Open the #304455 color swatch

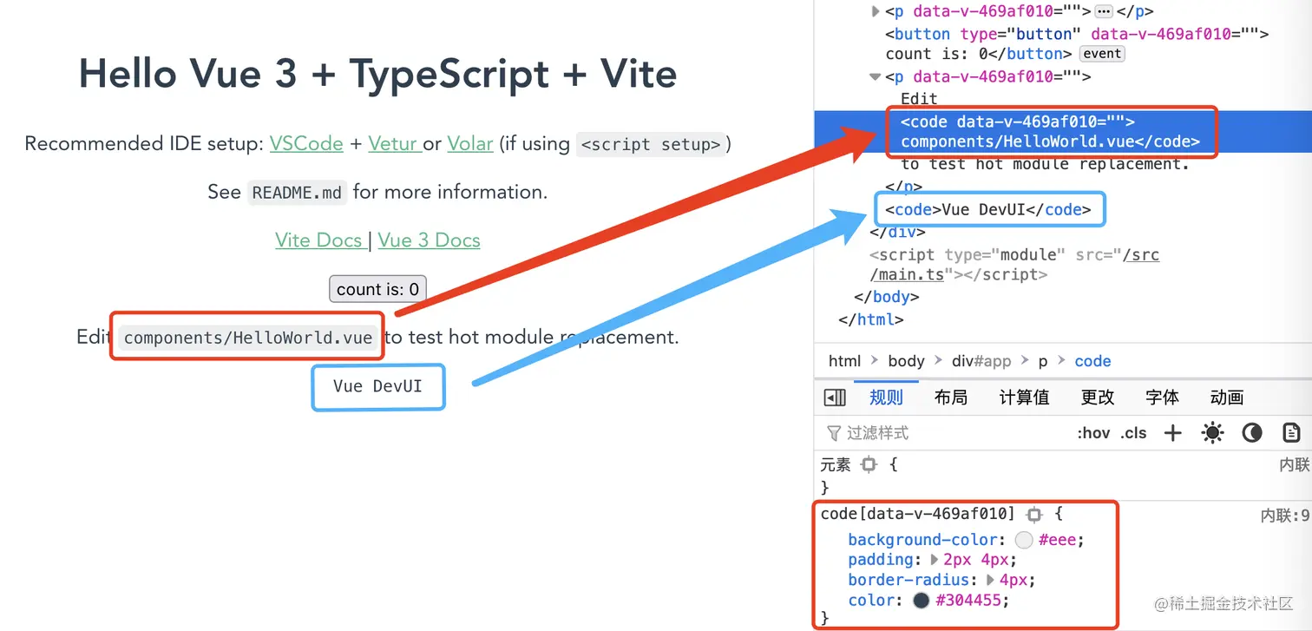coord(922,600)
